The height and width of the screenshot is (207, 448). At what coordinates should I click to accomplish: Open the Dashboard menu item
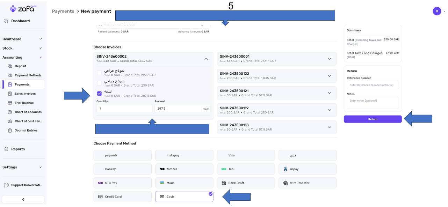click(20, 21)
